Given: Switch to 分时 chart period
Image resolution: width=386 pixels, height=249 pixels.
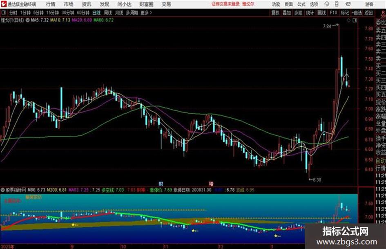Looking at the screenshot, I should pos(13,13).
